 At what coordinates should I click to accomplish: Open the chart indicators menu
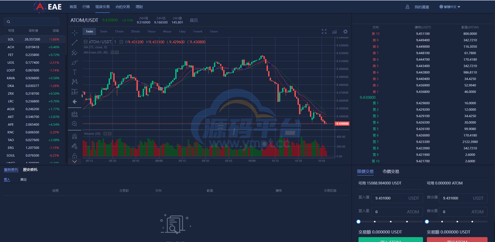click(334, 31)
